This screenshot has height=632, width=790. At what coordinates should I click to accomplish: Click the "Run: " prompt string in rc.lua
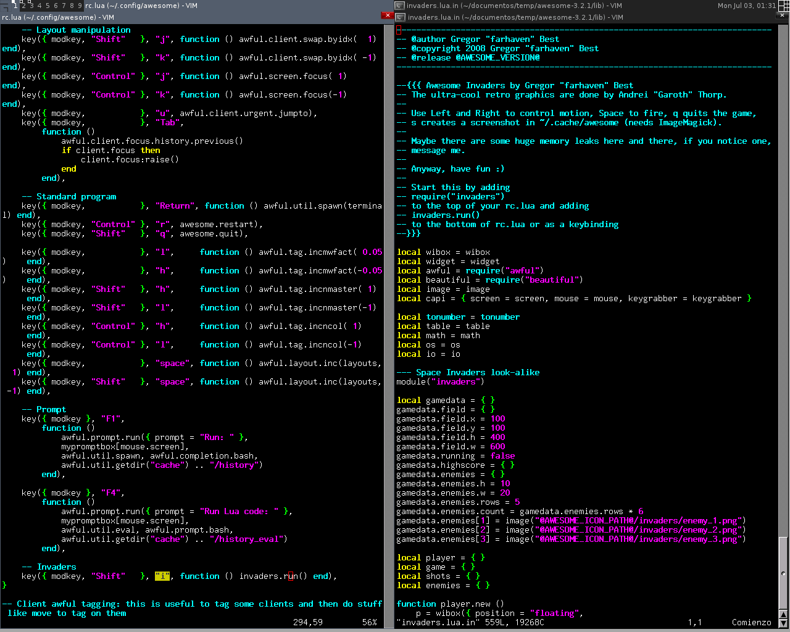click(217, 437)
